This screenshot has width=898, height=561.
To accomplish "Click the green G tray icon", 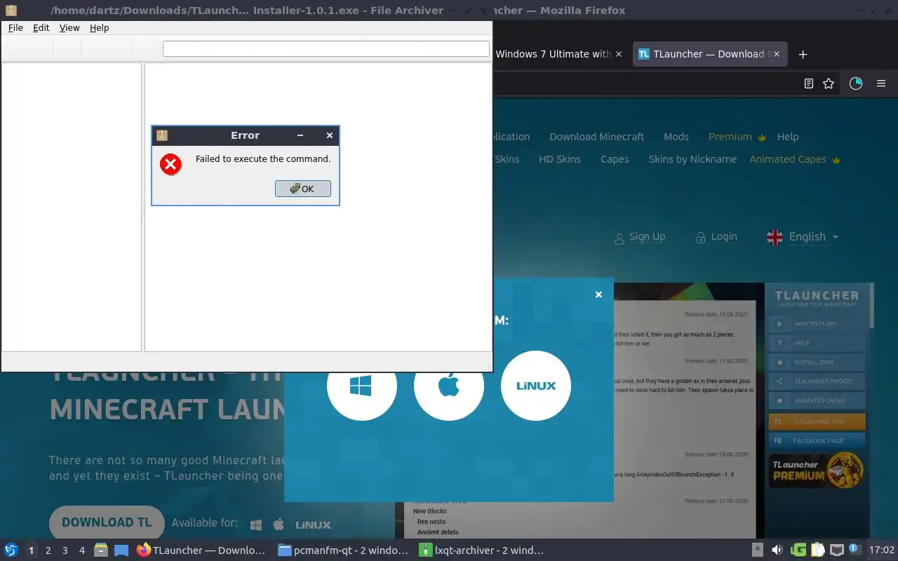I will [x=798, y=550].
